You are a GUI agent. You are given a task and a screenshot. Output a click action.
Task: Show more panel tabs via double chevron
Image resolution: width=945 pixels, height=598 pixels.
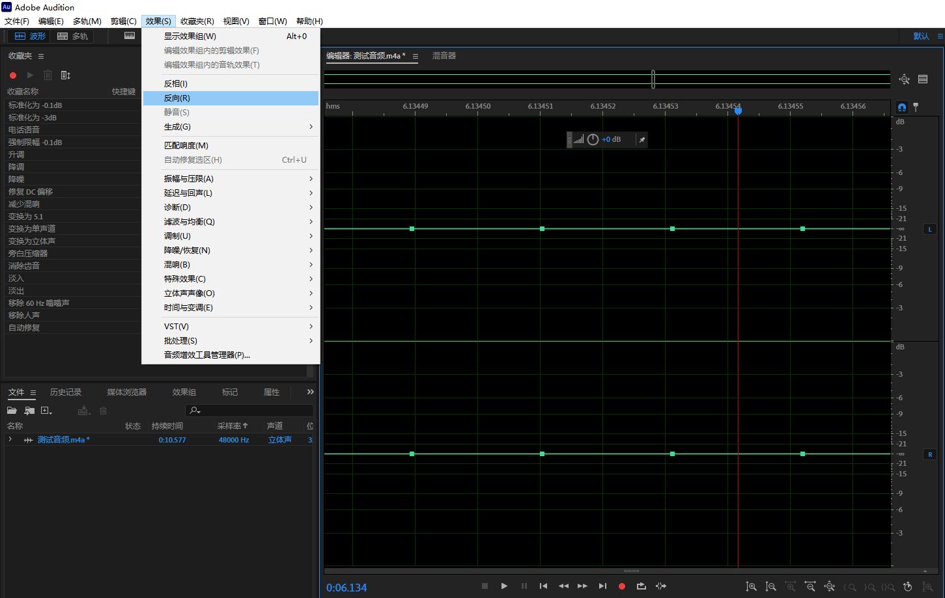click(310, 392)
